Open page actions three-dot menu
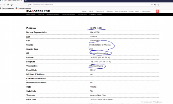Screen dimensions: 173x104 (152, 5)
